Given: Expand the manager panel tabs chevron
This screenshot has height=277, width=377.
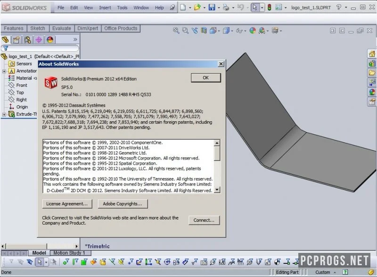Looking at the screenshot, I should point(75,39).
